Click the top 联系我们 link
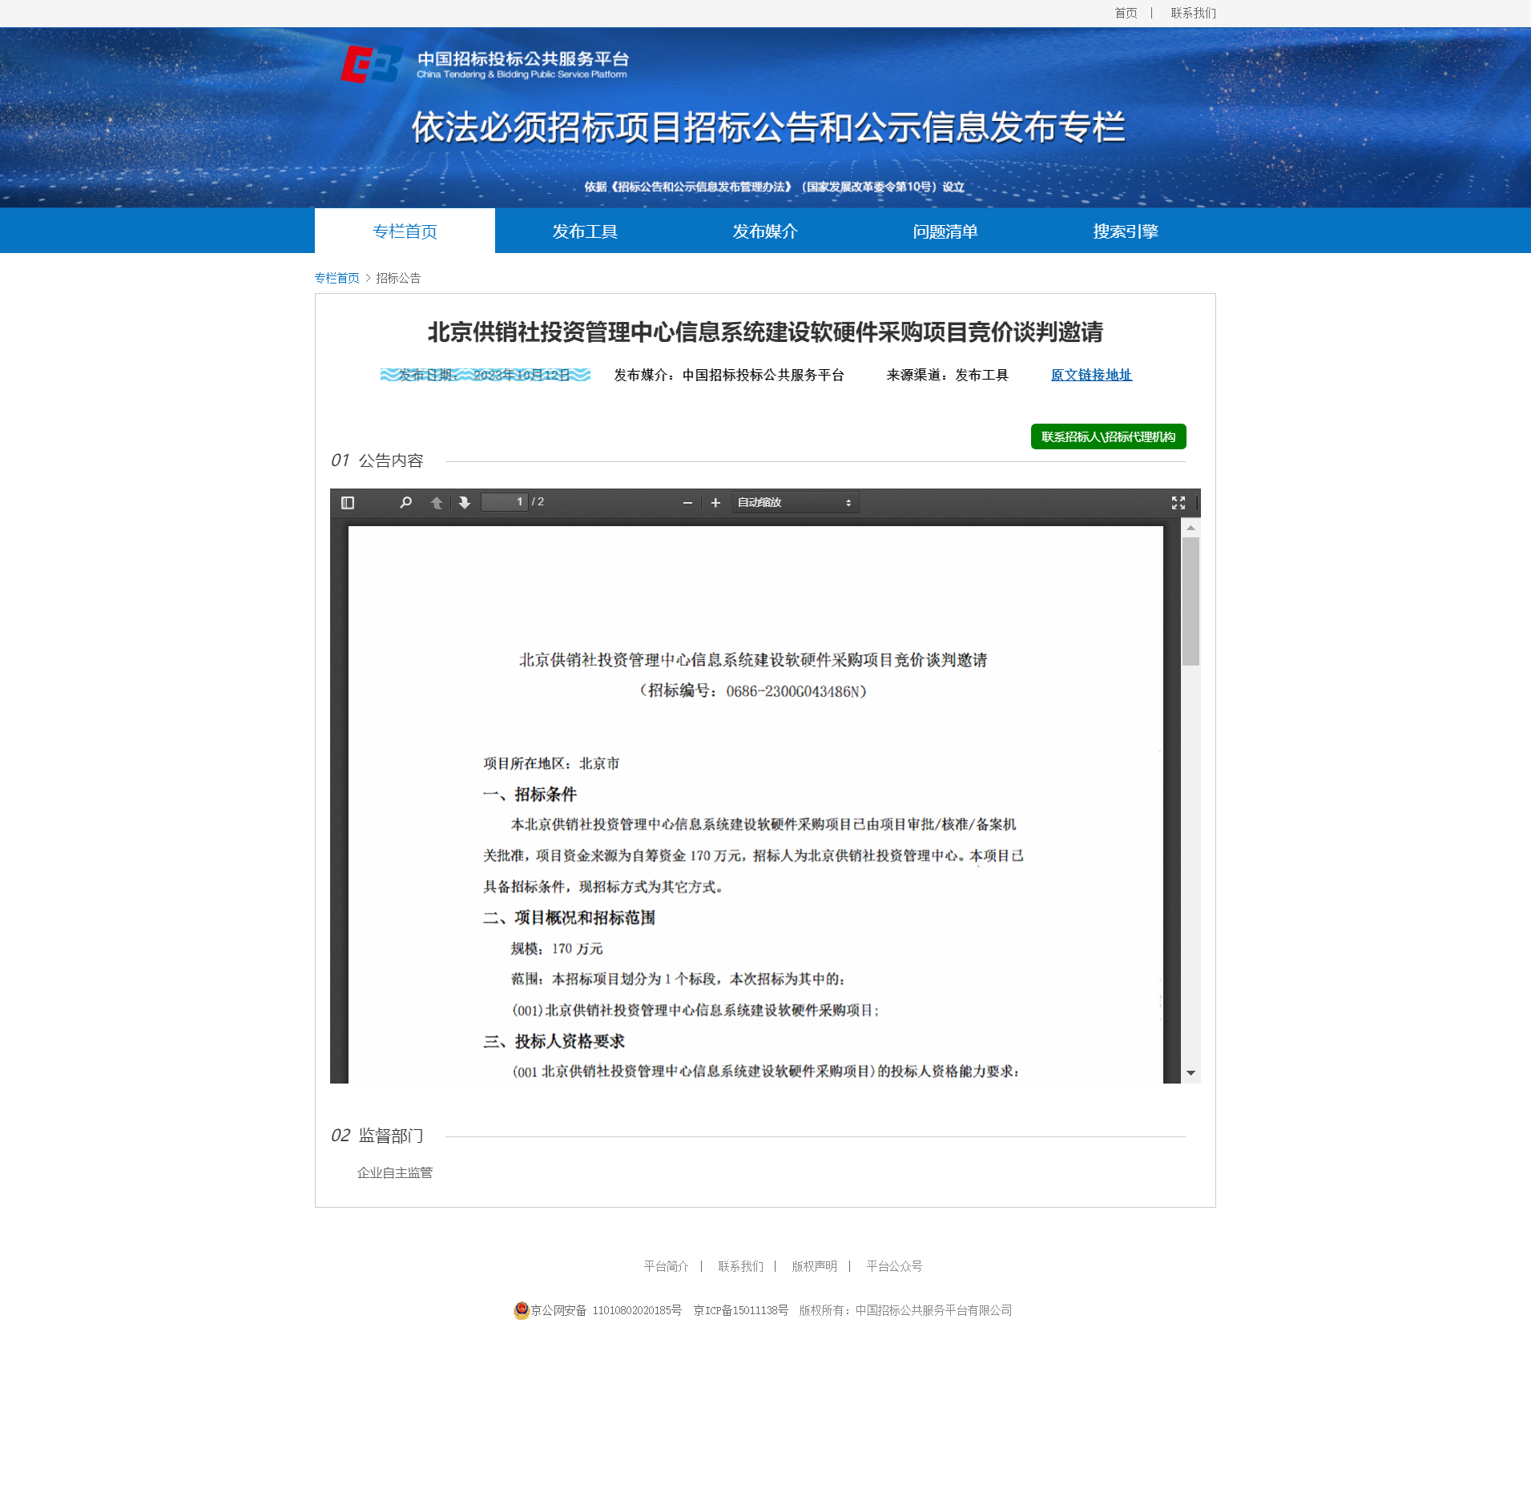Viewport: 1531px width, 1508px height. click(x=1193, y=13)
